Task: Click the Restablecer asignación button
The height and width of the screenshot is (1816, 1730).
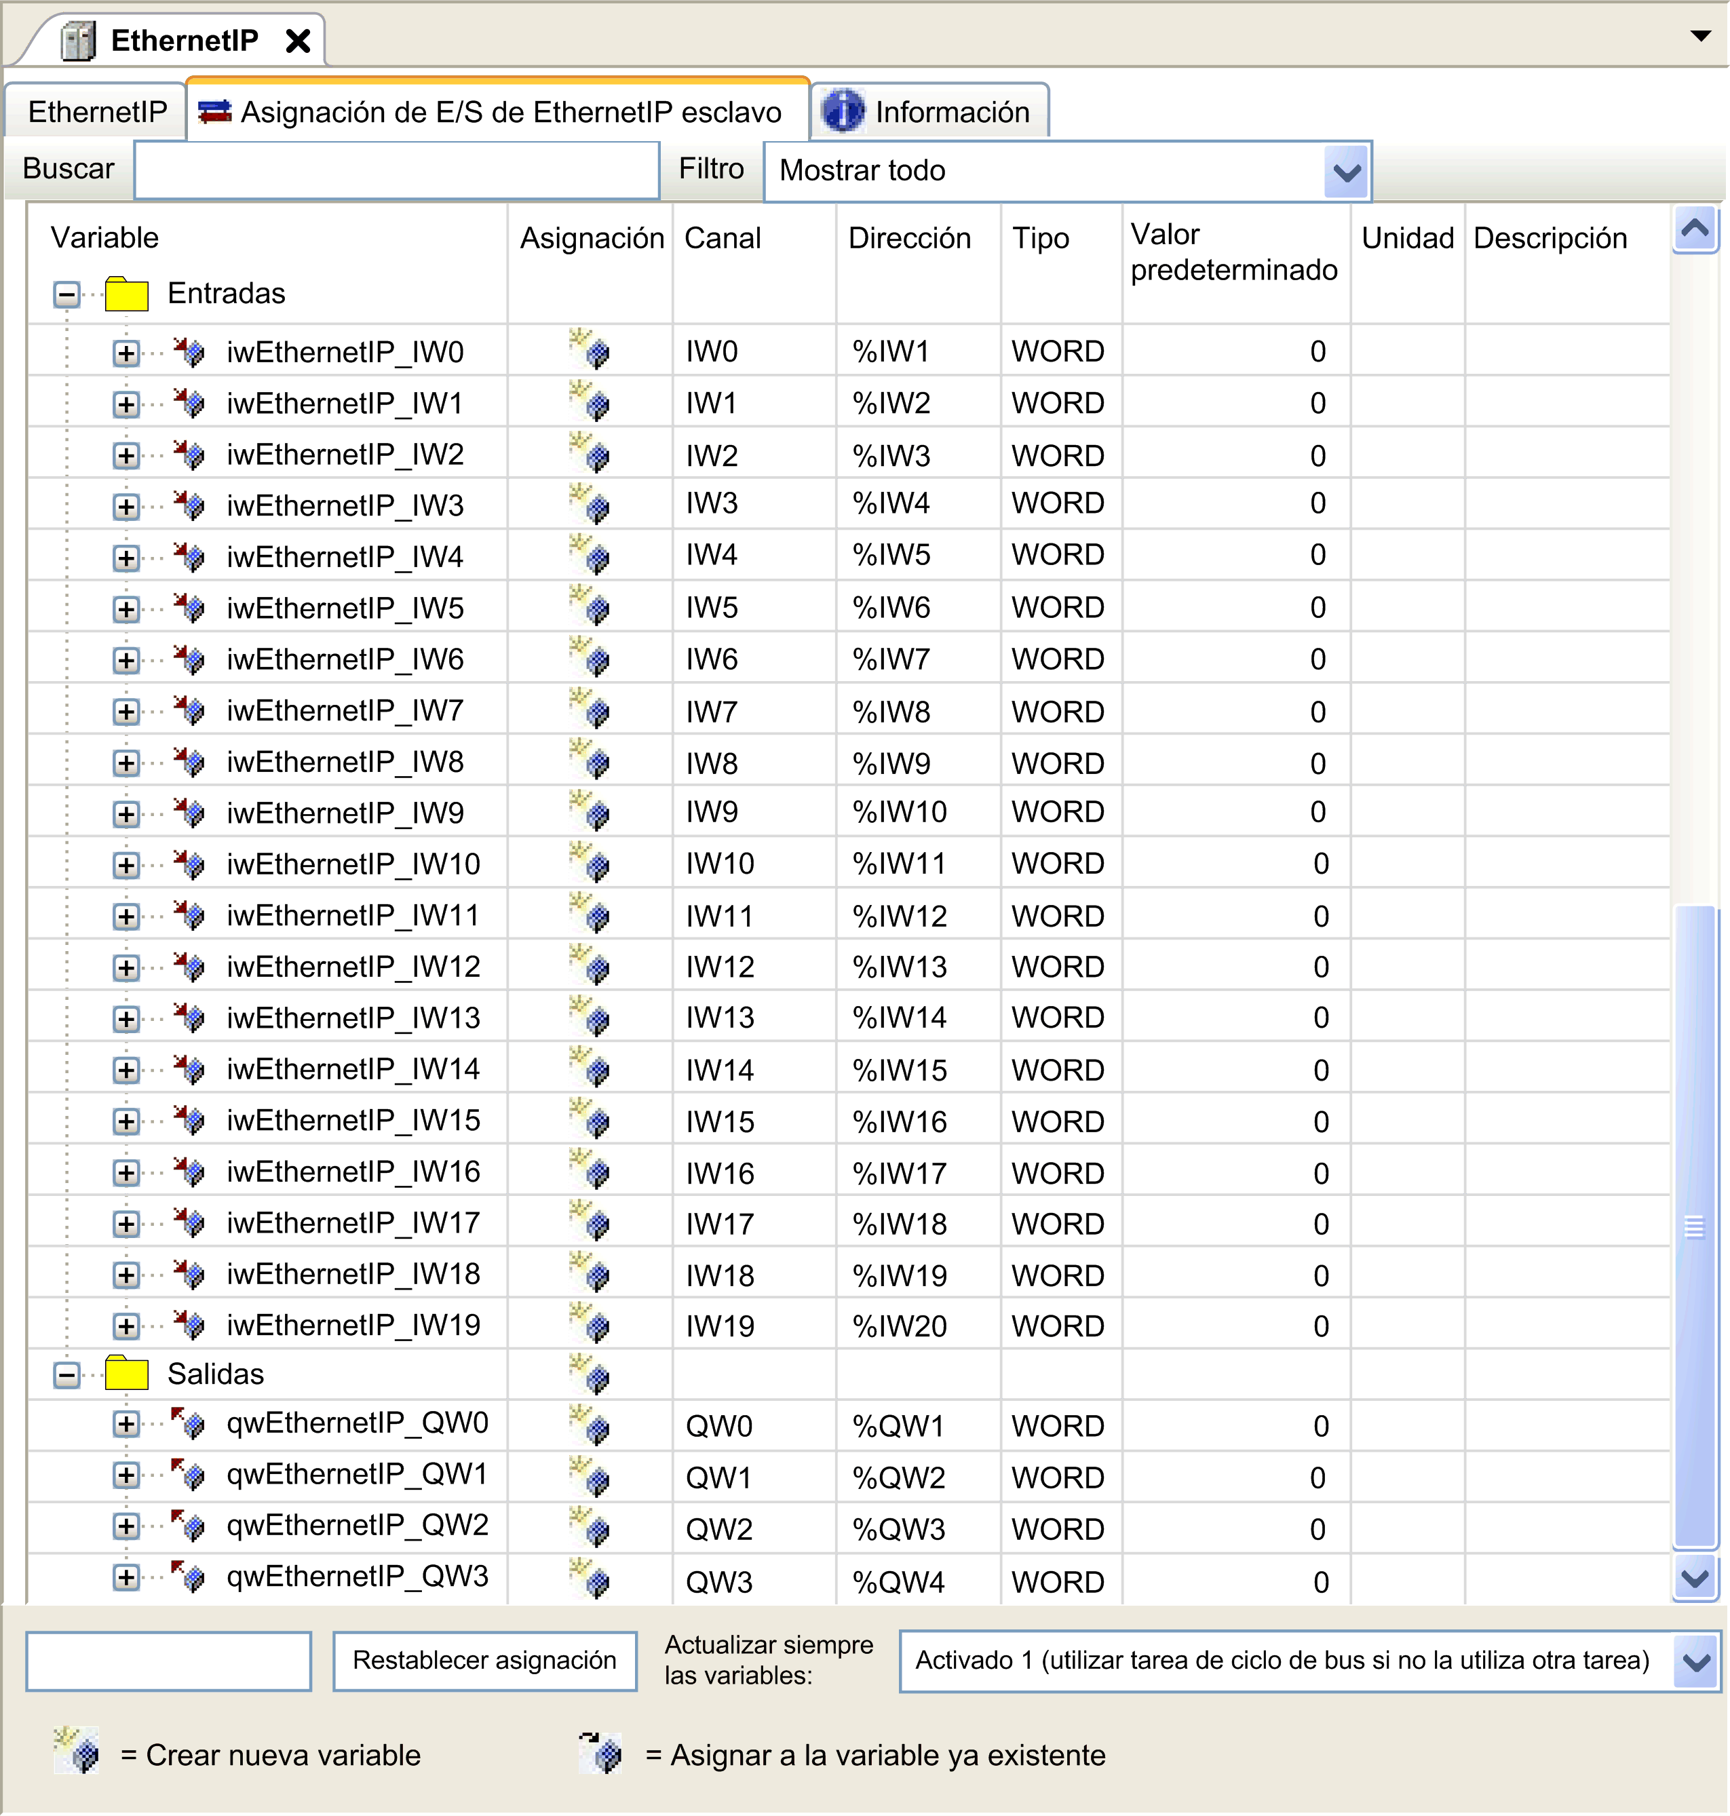Action: coord(484,1661)
